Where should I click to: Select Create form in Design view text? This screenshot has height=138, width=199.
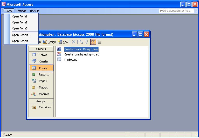[x=81, y=49]
